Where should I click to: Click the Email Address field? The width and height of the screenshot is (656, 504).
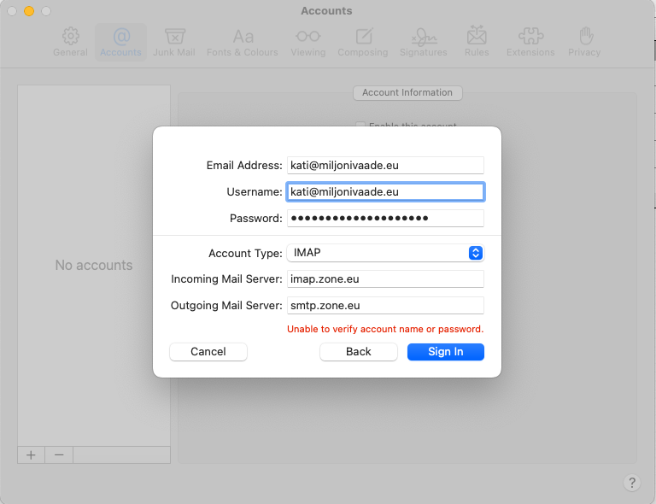tap(386, 166)
